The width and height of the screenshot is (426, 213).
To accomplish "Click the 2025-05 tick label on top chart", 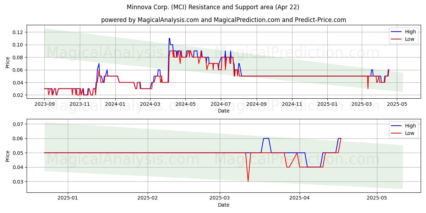I will click(397, 104).
